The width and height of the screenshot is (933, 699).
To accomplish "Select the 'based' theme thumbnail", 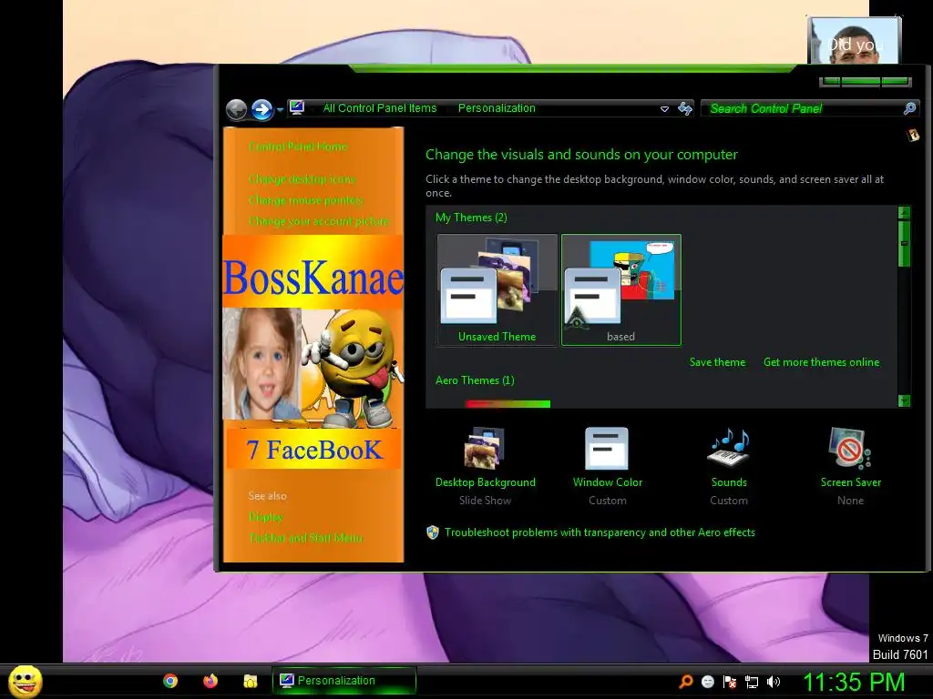I will (621, 289).
